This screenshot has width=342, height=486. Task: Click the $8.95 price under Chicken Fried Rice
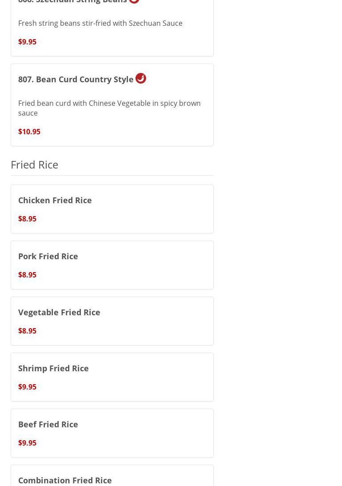tap(27, 219)
